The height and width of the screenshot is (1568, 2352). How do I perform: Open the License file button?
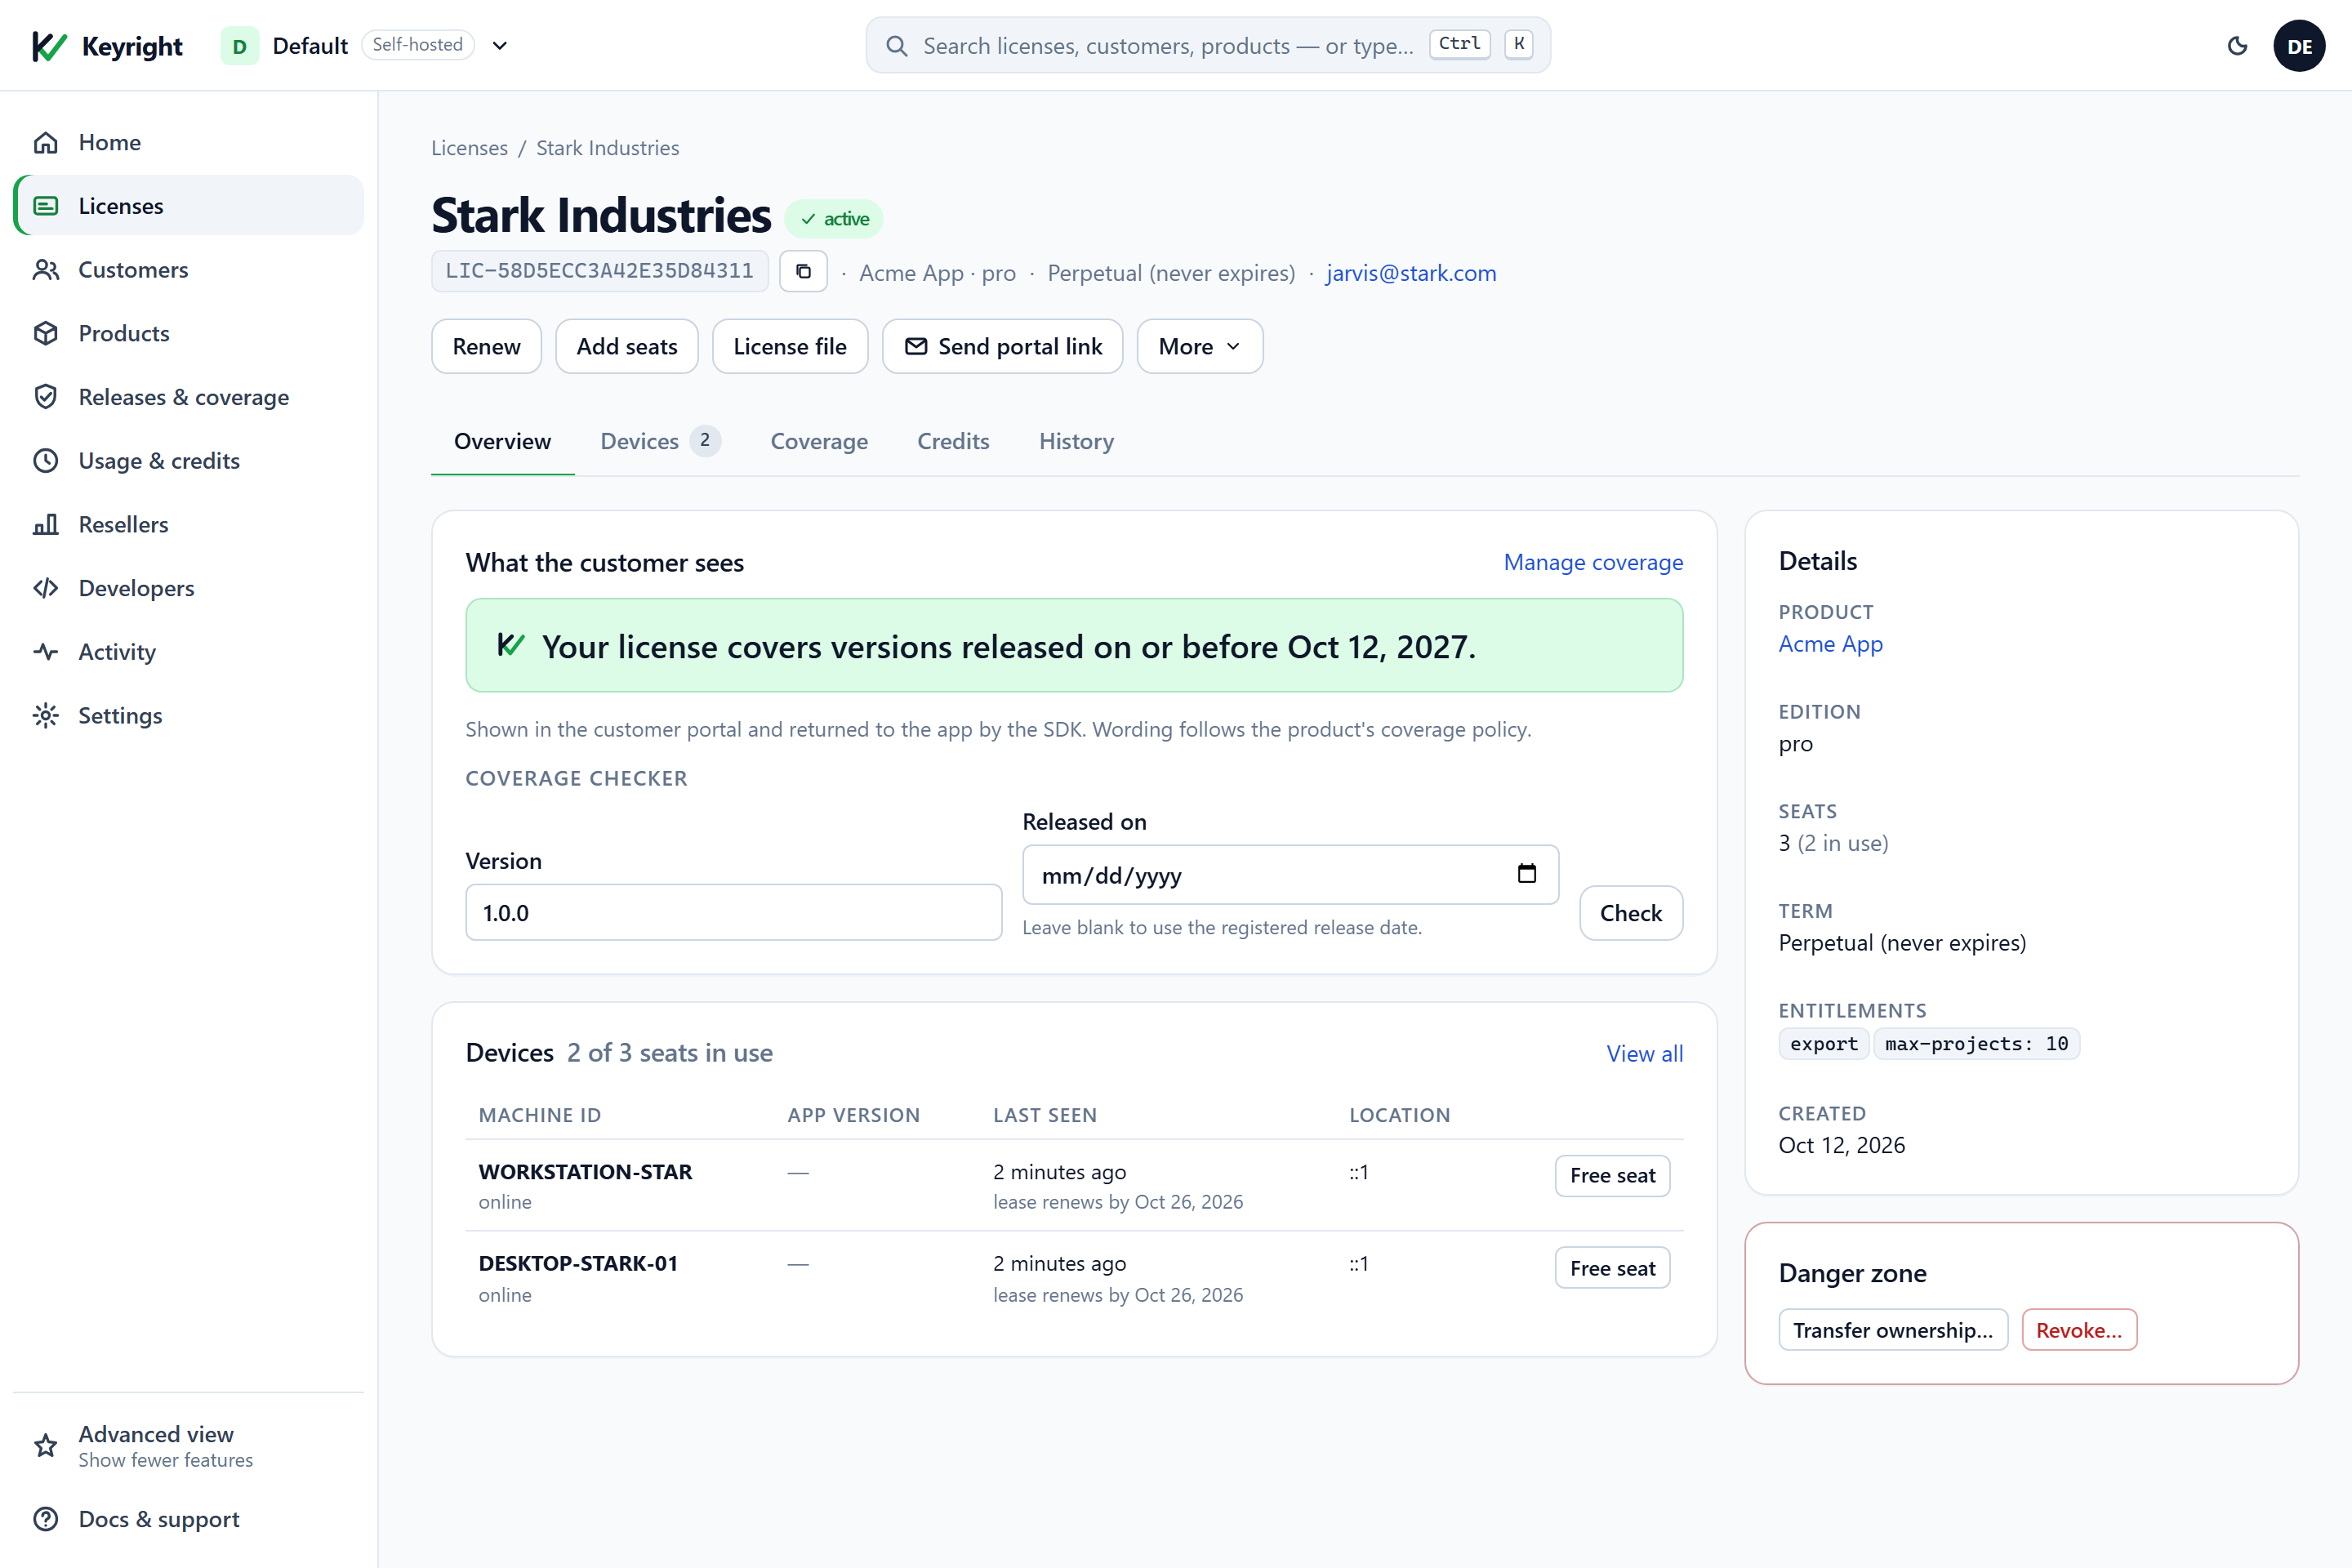pyautogui.click(x=790, y=346)
